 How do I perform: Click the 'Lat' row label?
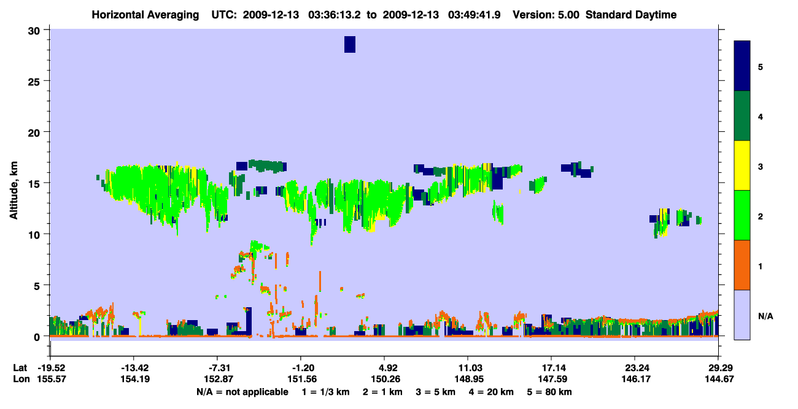pos(20,368)
